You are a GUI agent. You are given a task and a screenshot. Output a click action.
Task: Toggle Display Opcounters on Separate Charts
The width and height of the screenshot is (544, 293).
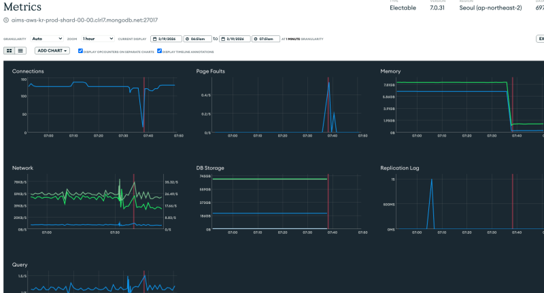pos(81,51)
